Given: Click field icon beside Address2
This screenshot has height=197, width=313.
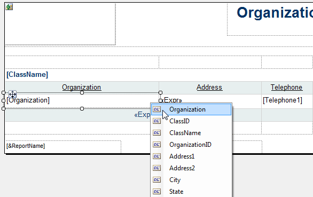Looking at the screenshot, I should coord(156,168).
